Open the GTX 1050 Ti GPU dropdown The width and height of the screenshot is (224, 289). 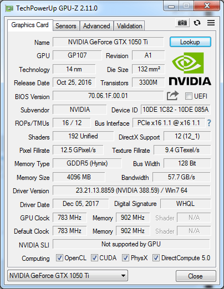[68, 276]
